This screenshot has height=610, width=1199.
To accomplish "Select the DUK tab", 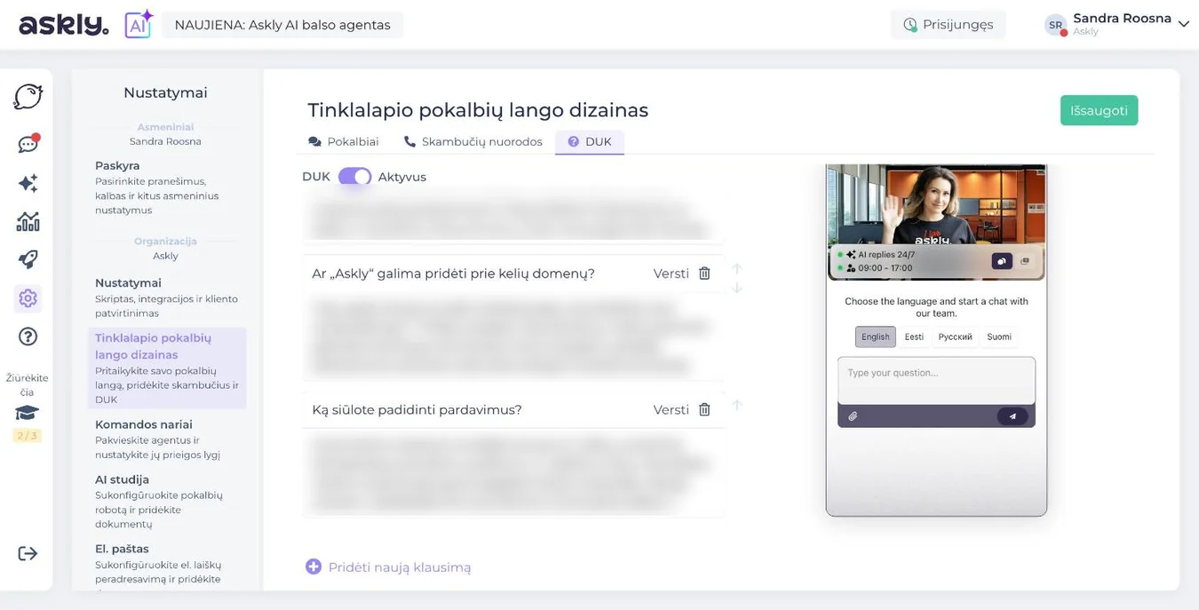I will [590, 141].
